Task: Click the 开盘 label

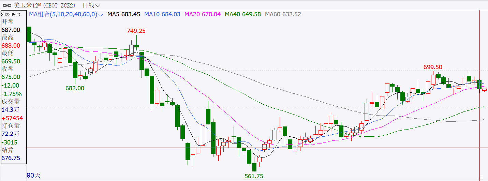Action: point(7,21)
